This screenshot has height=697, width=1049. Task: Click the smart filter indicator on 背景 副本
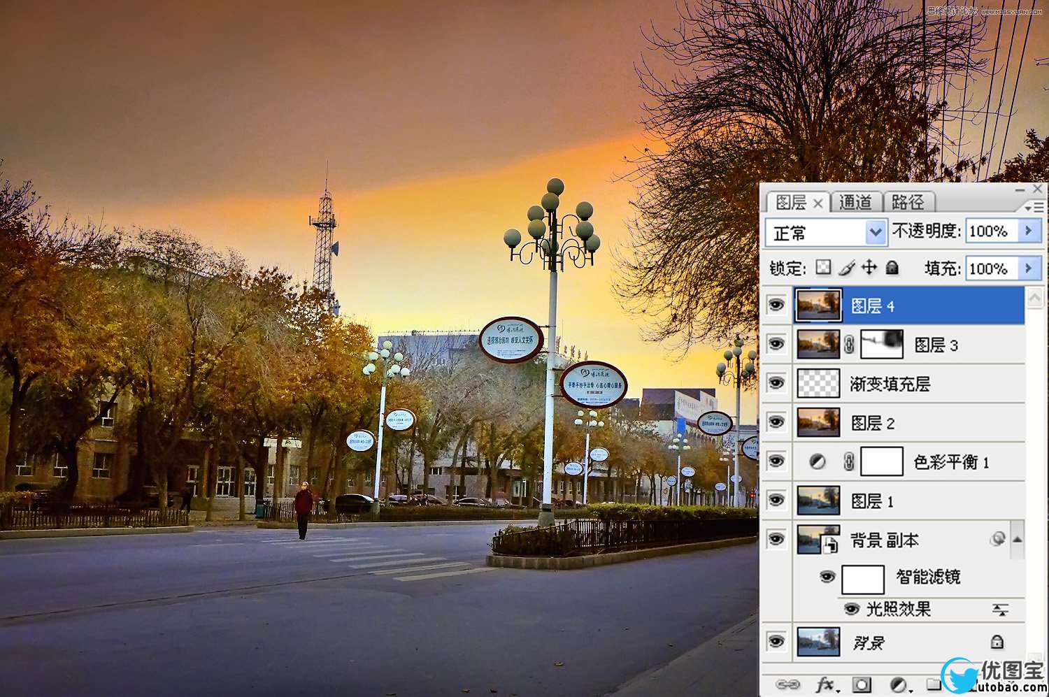point(998,538)
